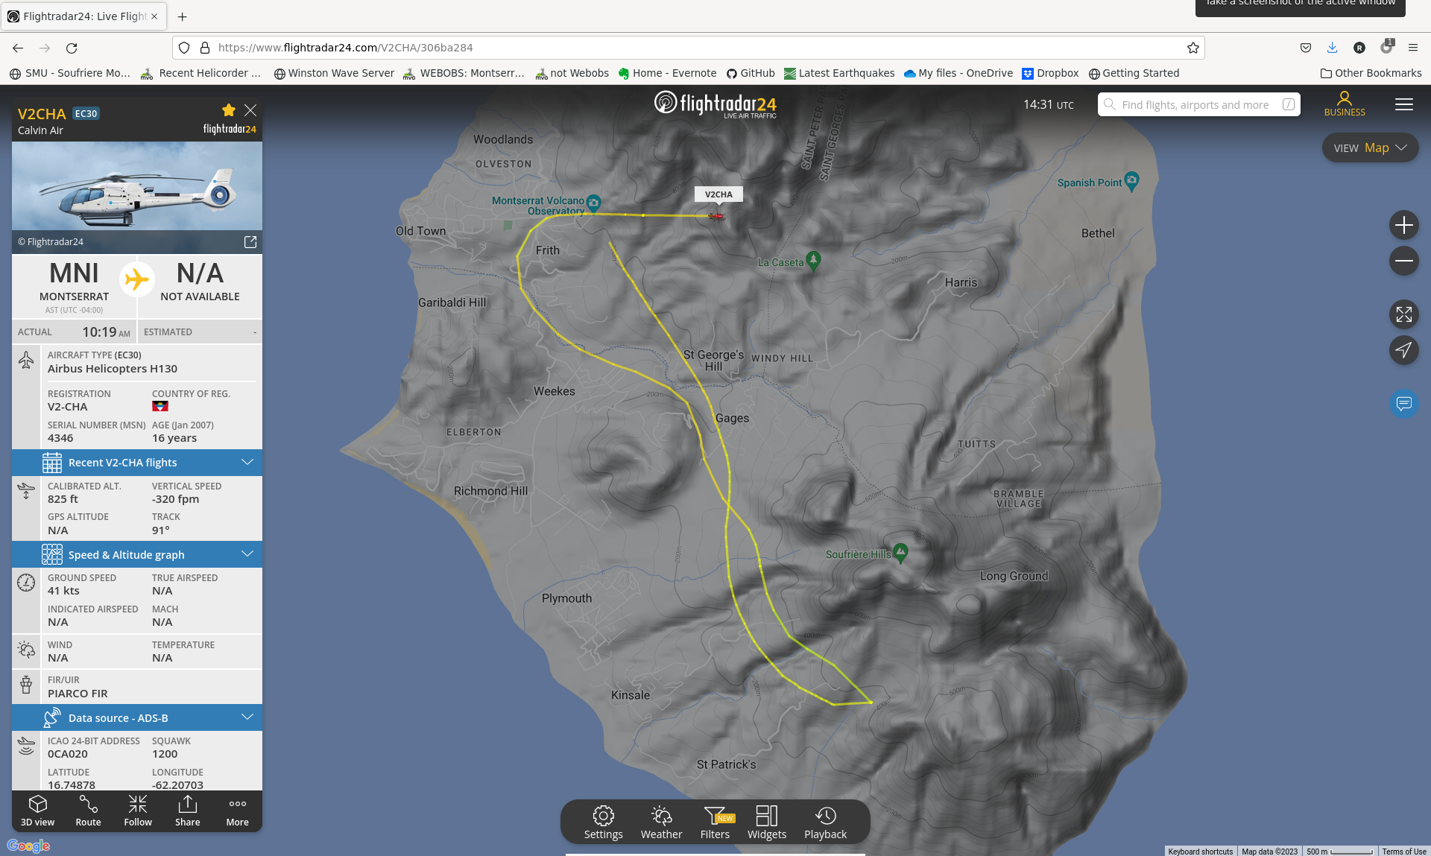Expand Data source - ADS-B section
The height and width of the screenshot is (856, 1431).
click(137, 717)
